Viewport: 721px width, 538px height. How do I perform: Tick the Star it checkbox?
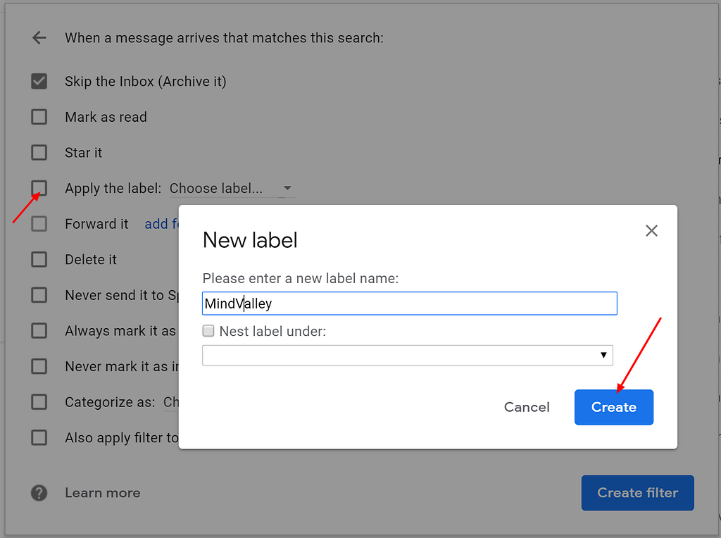[x=39, y=153]
